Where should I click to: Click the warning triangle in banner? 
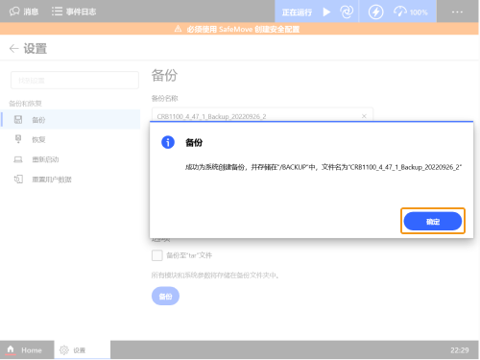[x=178, y=29]
